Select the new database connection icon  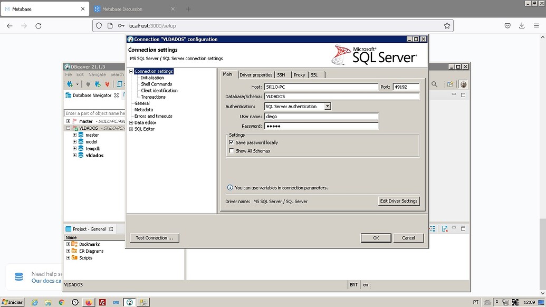[x=69, y=84]
